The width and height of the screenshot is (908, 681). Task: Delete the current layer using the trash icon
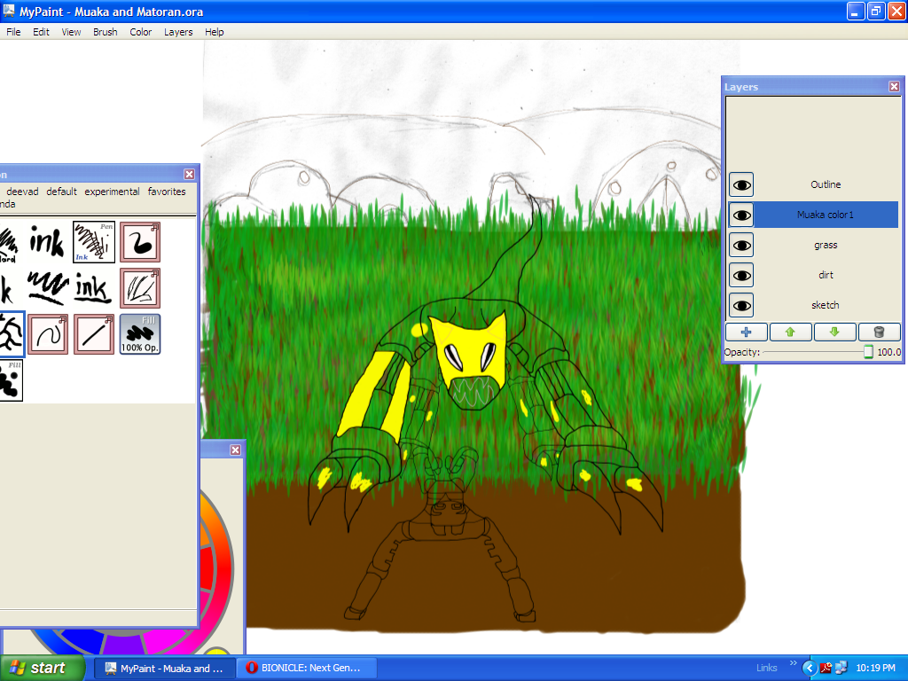[879, 332]
